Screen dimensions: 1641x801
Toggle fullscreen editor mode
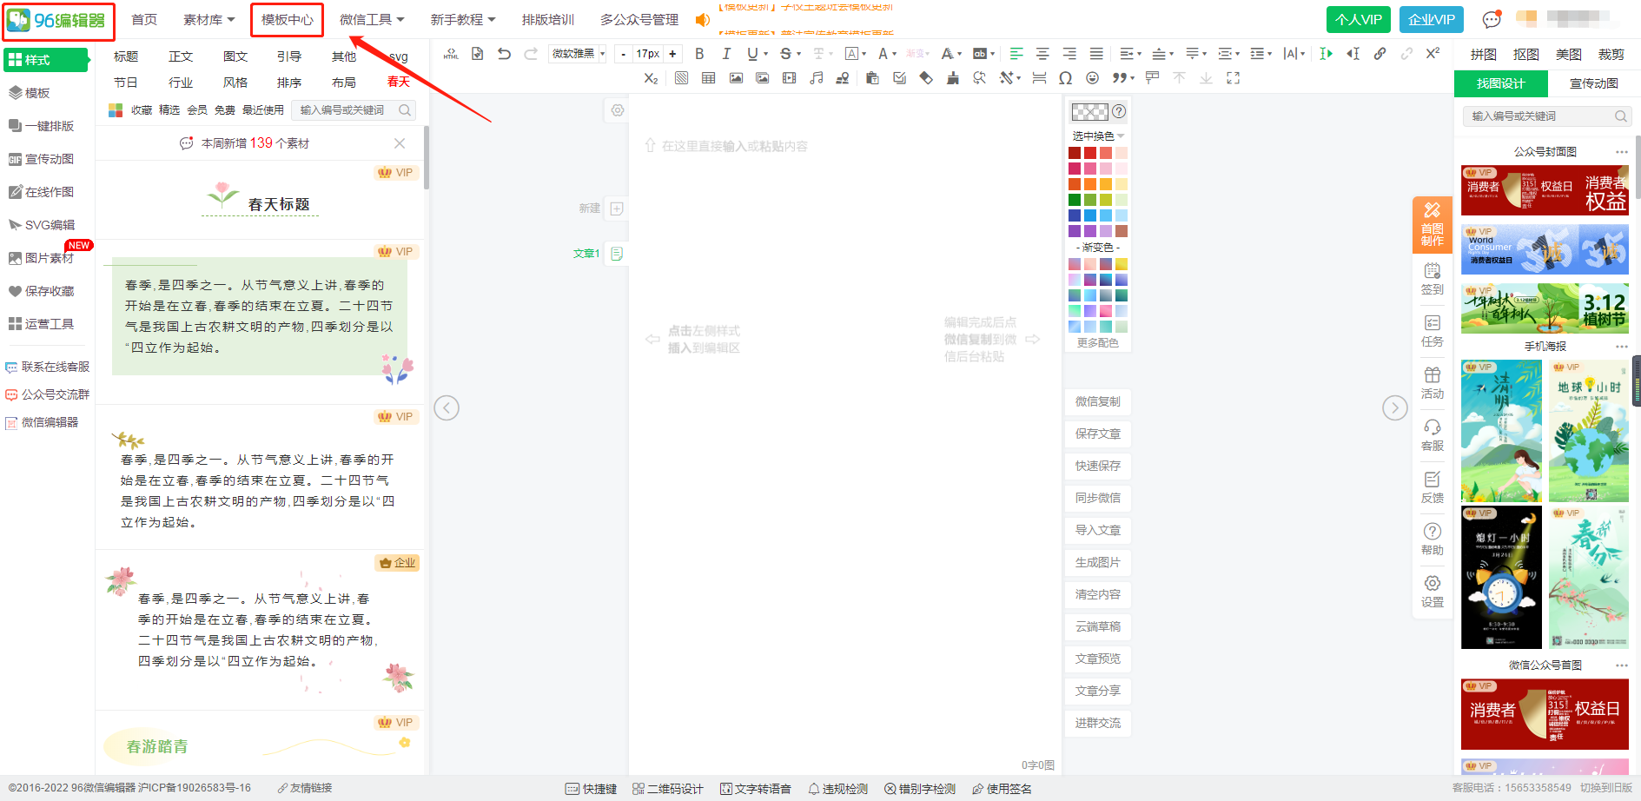click(x=1233, y=78)
